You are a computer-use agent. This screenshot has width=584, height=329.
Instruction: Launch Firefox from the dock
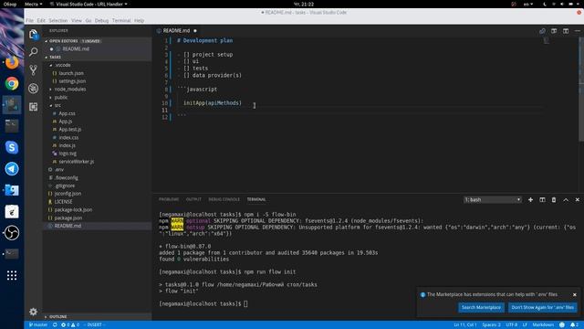12,62
